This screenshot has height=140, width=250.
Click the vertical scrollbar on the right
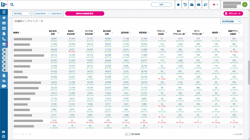pos(249,72)
